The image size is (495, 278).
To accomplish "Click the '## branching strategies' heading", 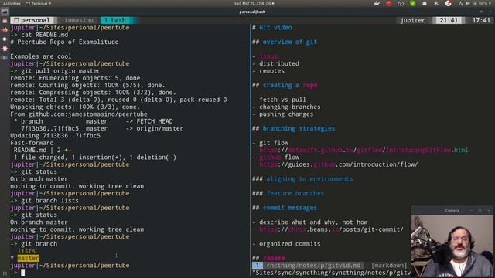I will (x=294, y=128).
